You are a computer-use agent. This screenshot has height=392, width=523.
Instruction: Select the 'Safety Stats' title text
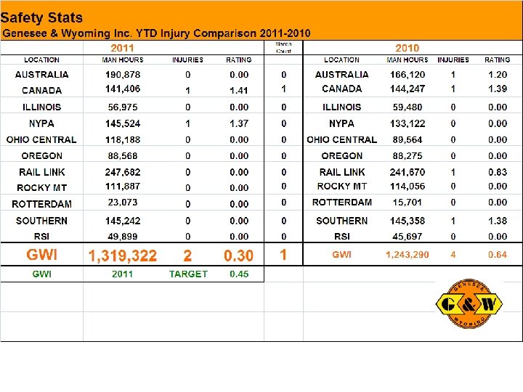(x=41, y=17)
